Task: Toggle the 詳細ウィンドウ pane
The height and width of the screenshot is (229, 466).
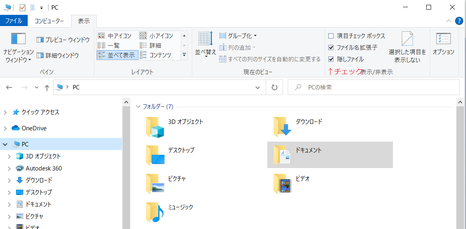Action: pos(57,55)
